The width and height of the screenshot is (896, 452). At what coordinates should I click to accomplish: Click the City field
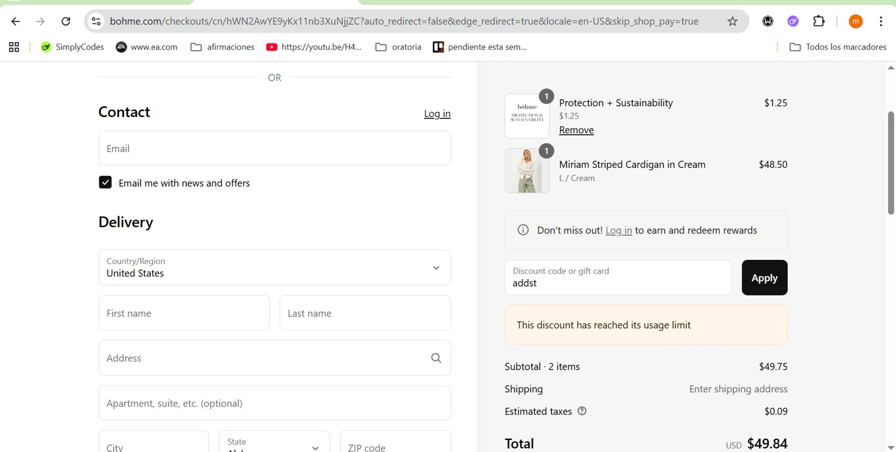point(154,442)
